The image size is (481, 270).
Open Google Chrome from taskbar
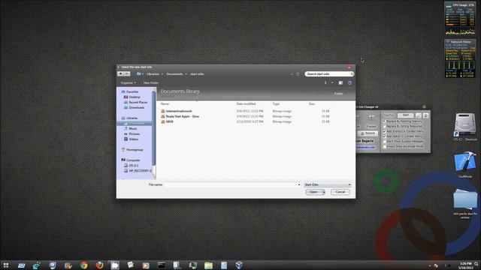[x=83, y=265]
